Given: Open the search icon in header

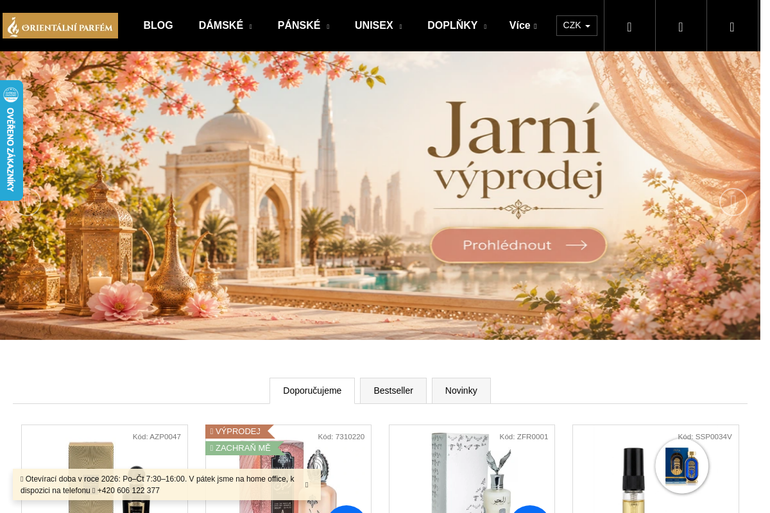Looking at the screenshot, I should pos(629,26).
